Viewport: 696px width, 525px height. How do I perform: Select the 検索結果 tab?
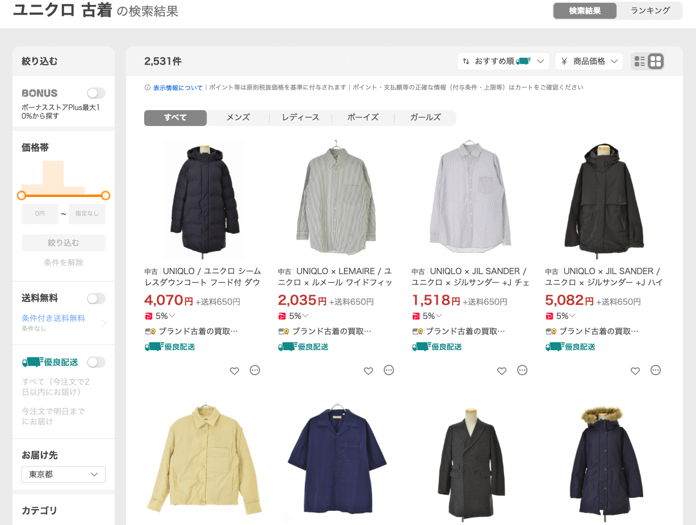pos(585,11)
